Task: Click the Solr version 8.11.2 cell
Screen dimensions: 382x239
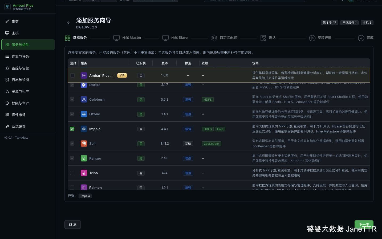Action: [x=165, y=144]
